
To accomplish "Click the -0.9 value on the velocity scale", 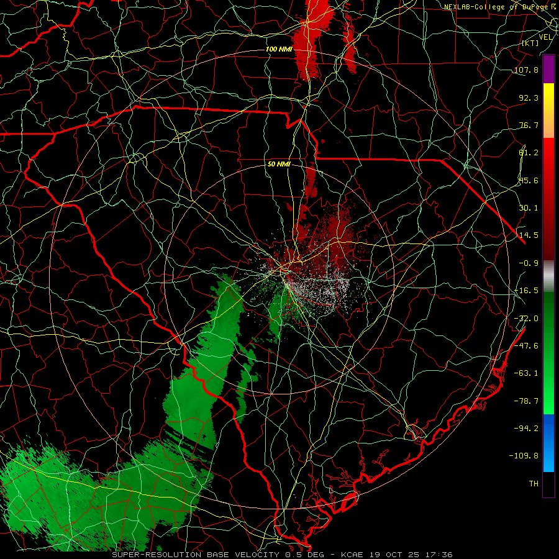I will (529, 263).
